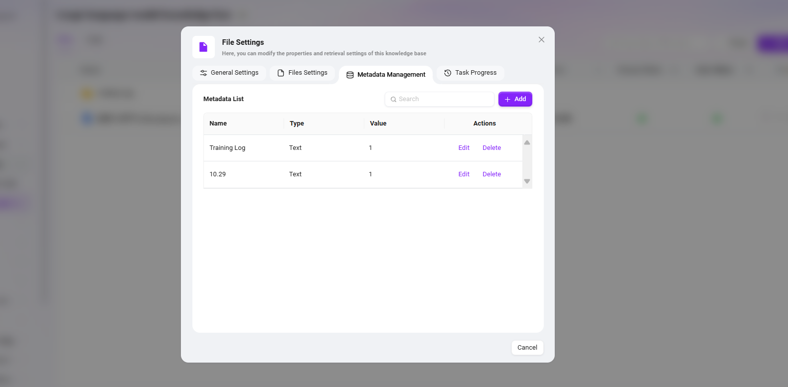Delete the 10.29 metadata row
The height and width of the screenshot is (387, 788).
point(491,174)
